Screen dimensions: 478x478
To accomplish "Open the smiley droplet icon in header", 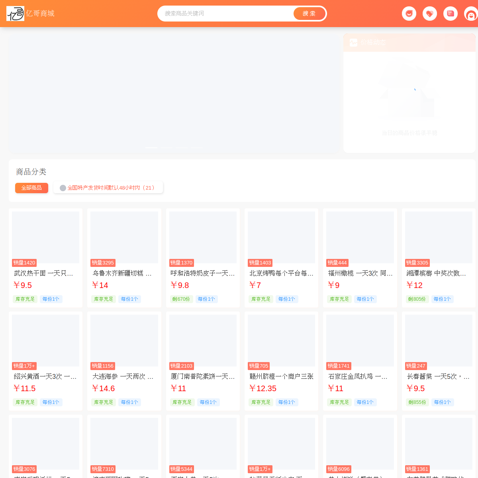I will point(409,14).
